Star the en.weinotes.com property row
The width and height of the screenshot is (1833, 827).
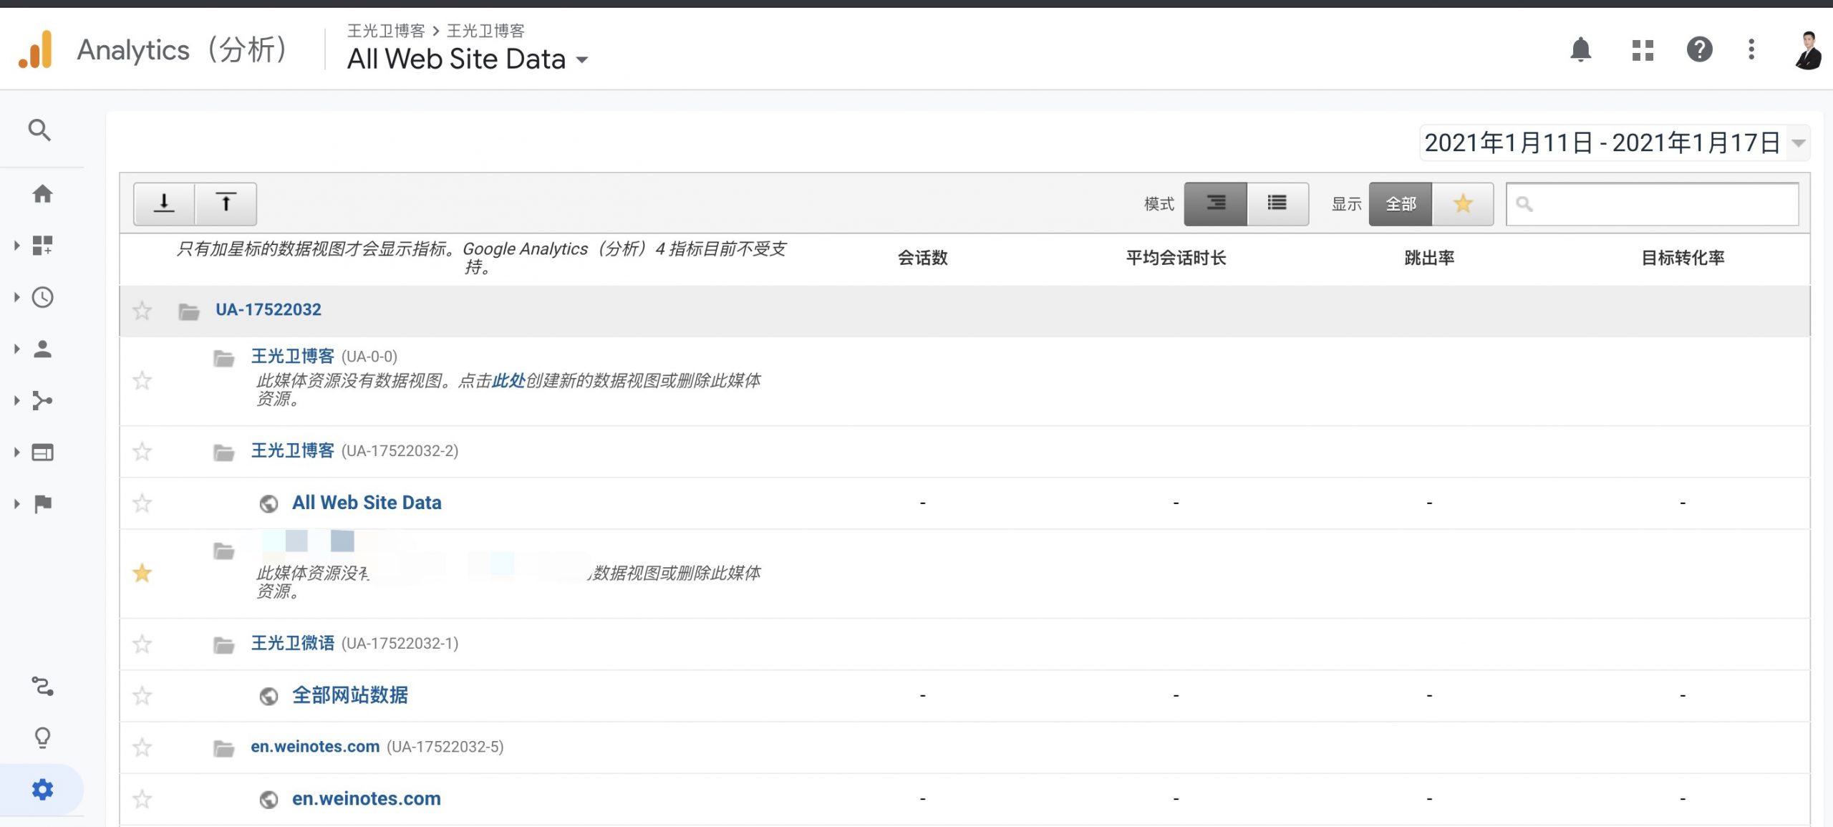click(x=142, y=748)
